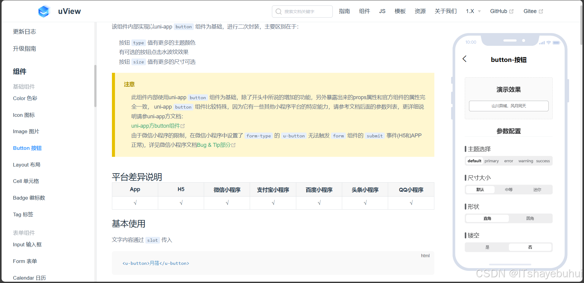
Task: Click external icon after uni-app方button组件
Action: [x=183, y=126]
